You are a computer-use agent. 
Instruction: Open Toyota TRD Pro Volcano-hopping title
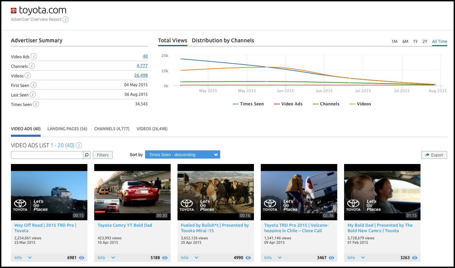pyautogui.click(x=297, y=228)
